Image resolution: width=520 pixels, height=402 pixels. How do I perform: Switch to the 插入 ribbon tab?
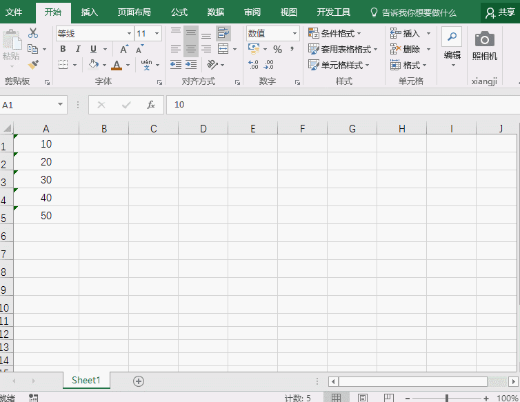pyautogui.click(x=90, y=12)
